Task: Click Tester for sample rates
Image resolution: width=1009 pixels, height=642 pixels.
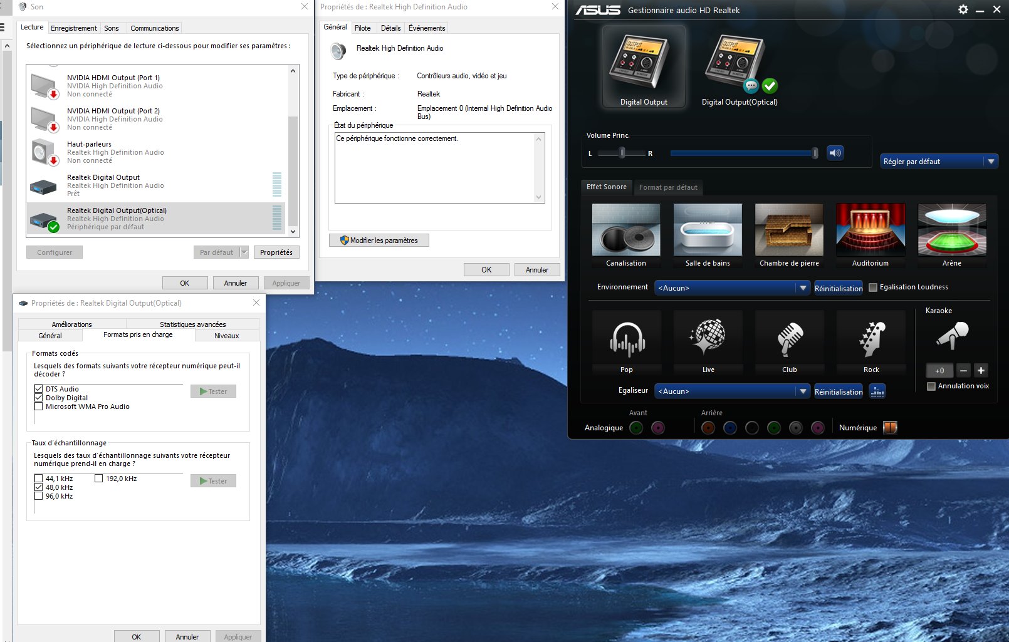Action: 213,481
